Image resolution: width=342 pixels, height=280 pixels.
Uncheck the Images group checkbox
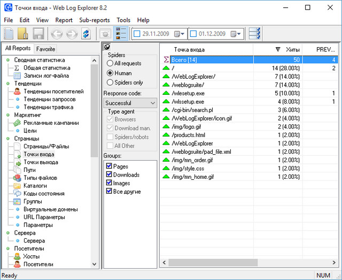click(109, 183)
